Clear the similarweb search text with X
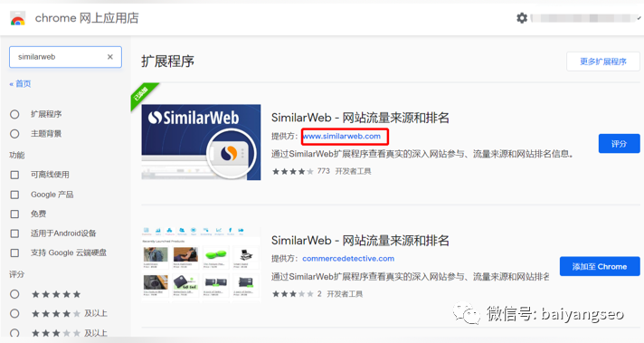The width and height of the screenshot is (644, 343). (110, 57)
